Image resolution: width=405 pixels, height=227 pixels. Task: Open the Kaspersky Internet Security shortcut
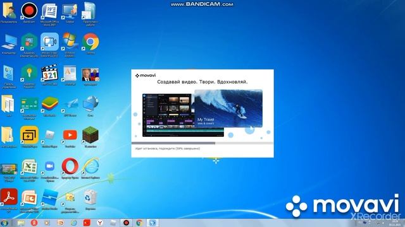[29, 42]
